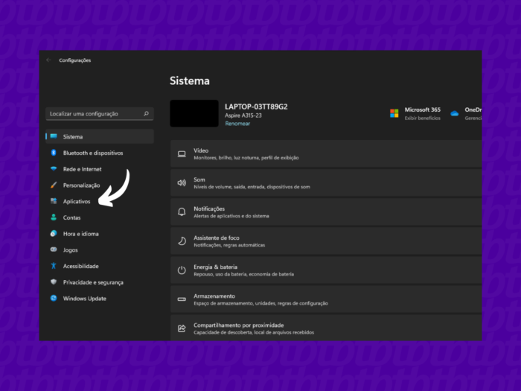Click the LAPTOP-03TT89G2 device name

coord(256,107)
